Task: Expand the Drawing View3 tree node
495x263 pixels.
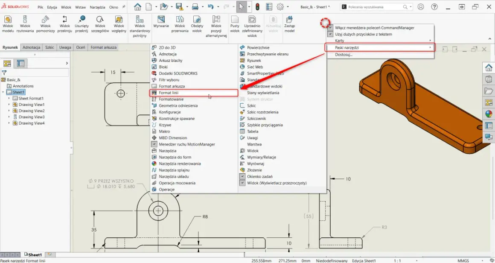Action: pyautogui.click(x=9, y=117)
